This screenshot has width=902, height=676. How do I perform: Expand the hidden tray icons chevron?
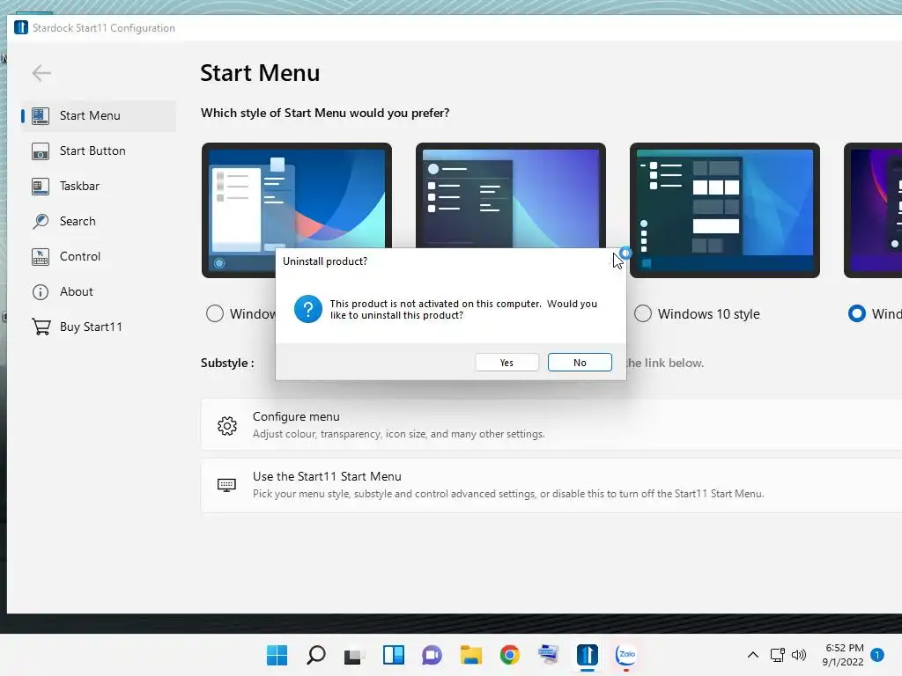click(752, 655)
